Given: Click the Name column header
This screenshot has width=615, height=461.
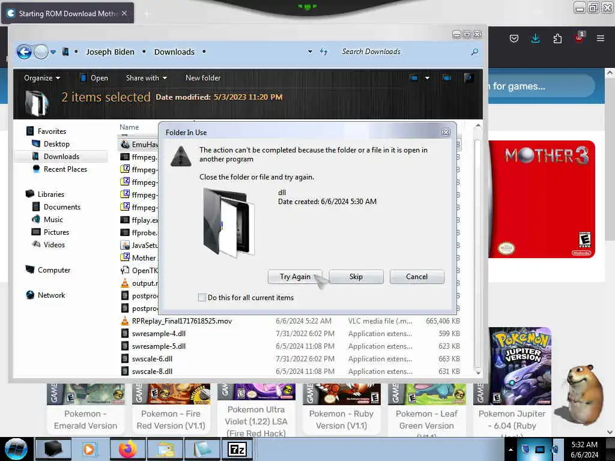Looking at the screenshot, I should [x=129, y=127].
